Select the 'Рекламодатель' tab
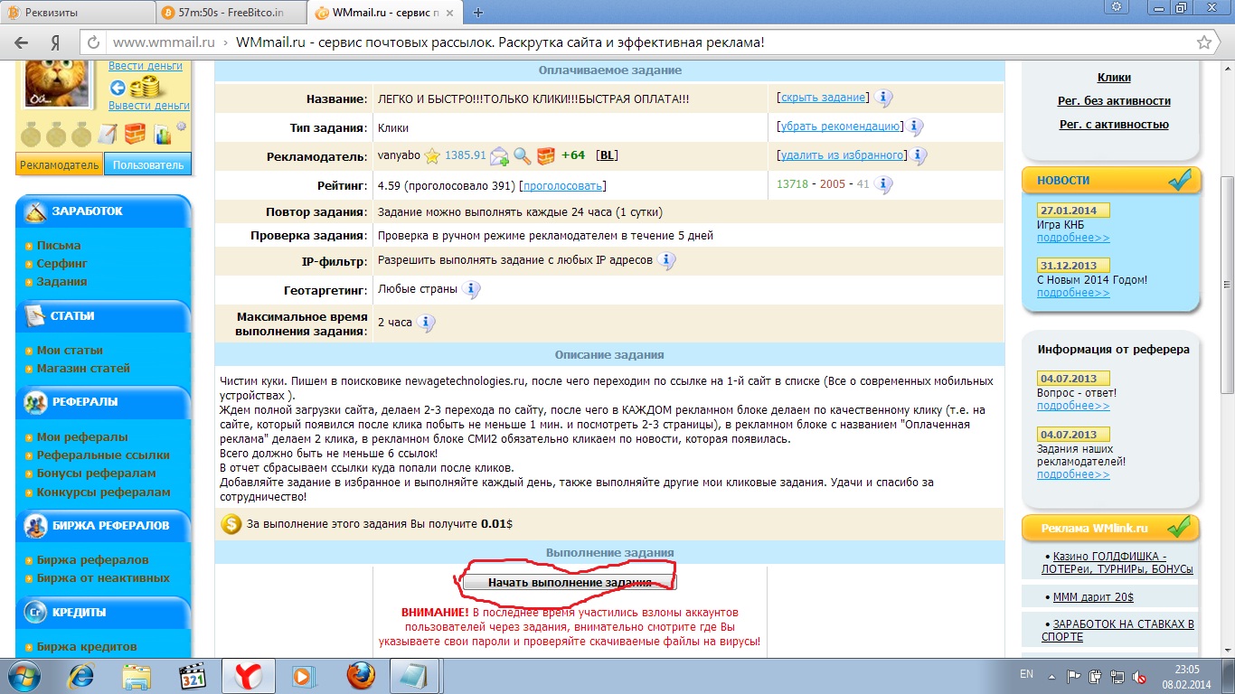 pyautogui.click(x=59, y=164)
